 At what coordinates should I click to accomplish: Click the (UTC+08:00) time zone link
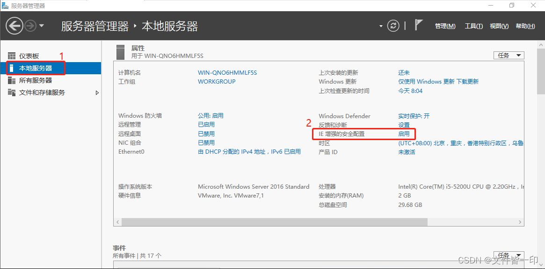(461, 143)
